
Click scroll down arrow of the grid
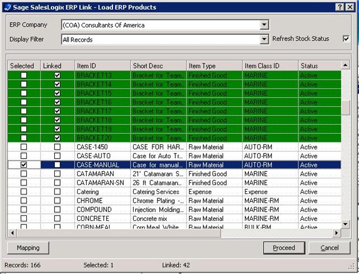click(345, 223)
